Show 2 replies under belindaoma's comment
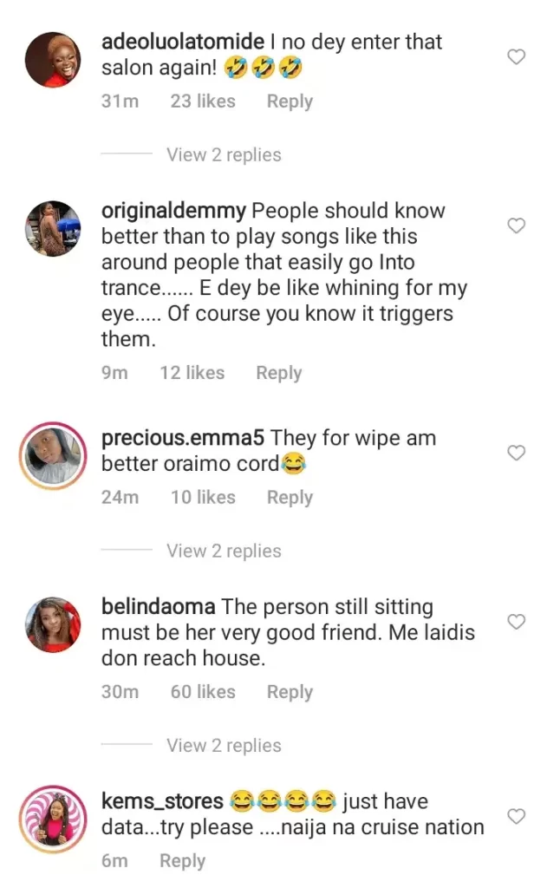The image size is (560, 888). click(224, 746)
